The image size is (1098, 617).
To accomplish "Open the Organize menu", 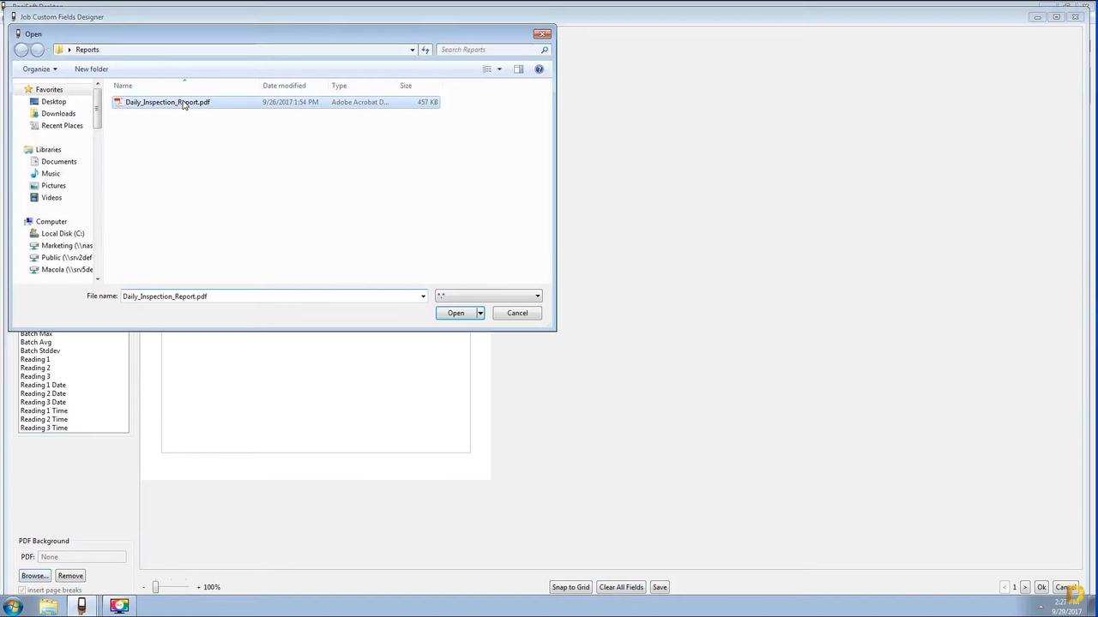I will (x=39, y=69).
